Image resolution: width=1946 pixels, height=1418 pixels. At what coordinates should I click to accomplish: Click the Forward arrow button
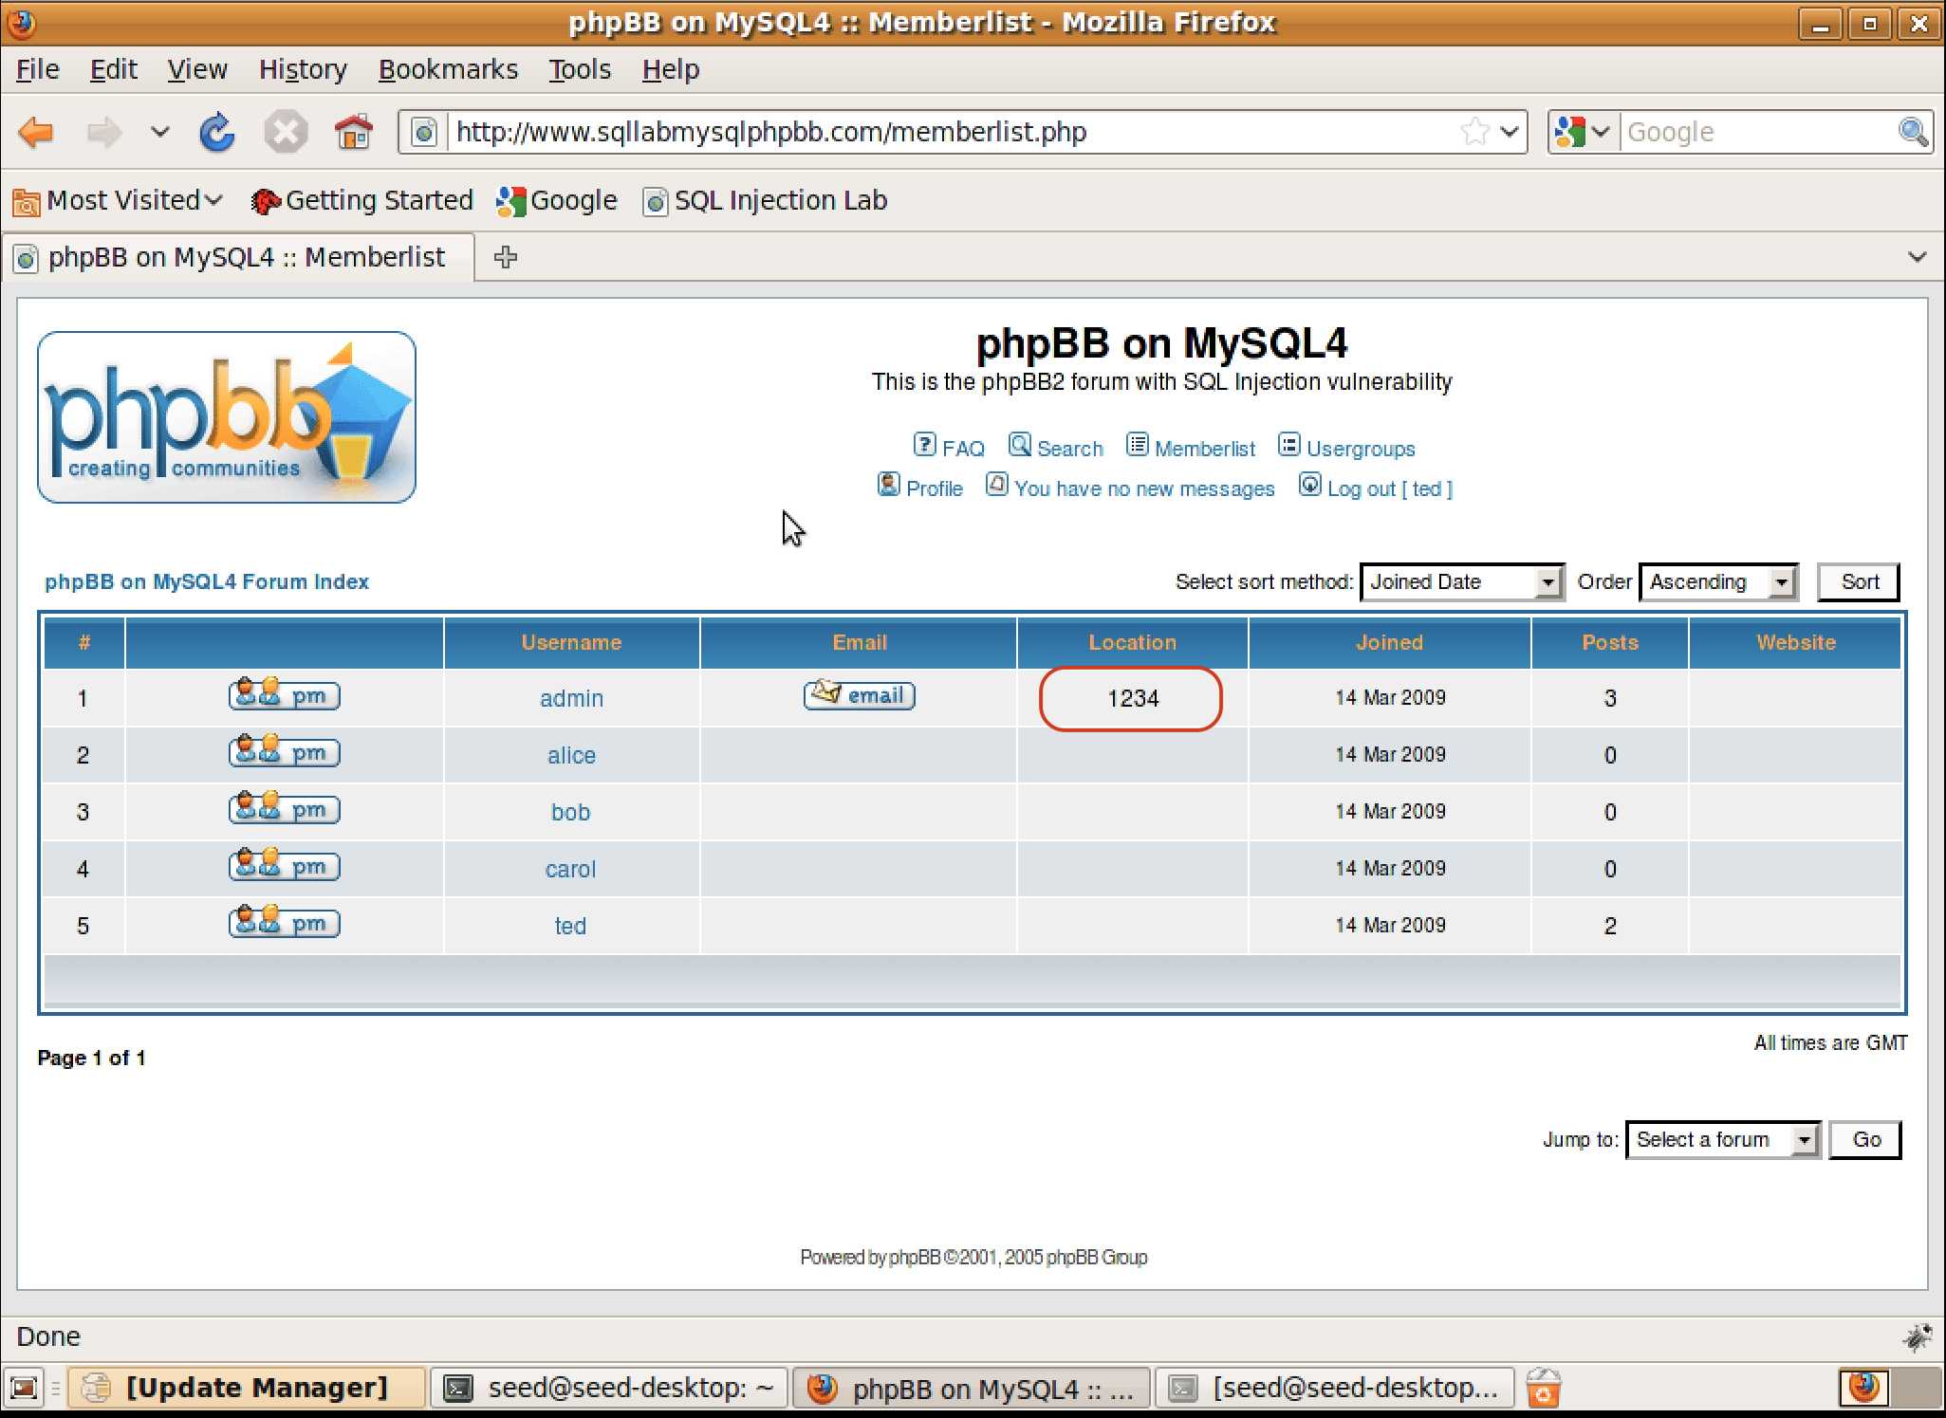click(103, 132)
